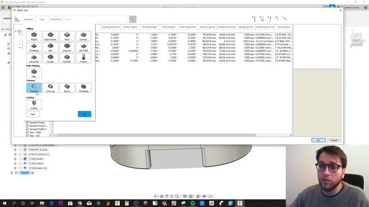Select the Chamfer milling operation
The width and height of the screenshot is (369, 207).
tap(67, 58)
